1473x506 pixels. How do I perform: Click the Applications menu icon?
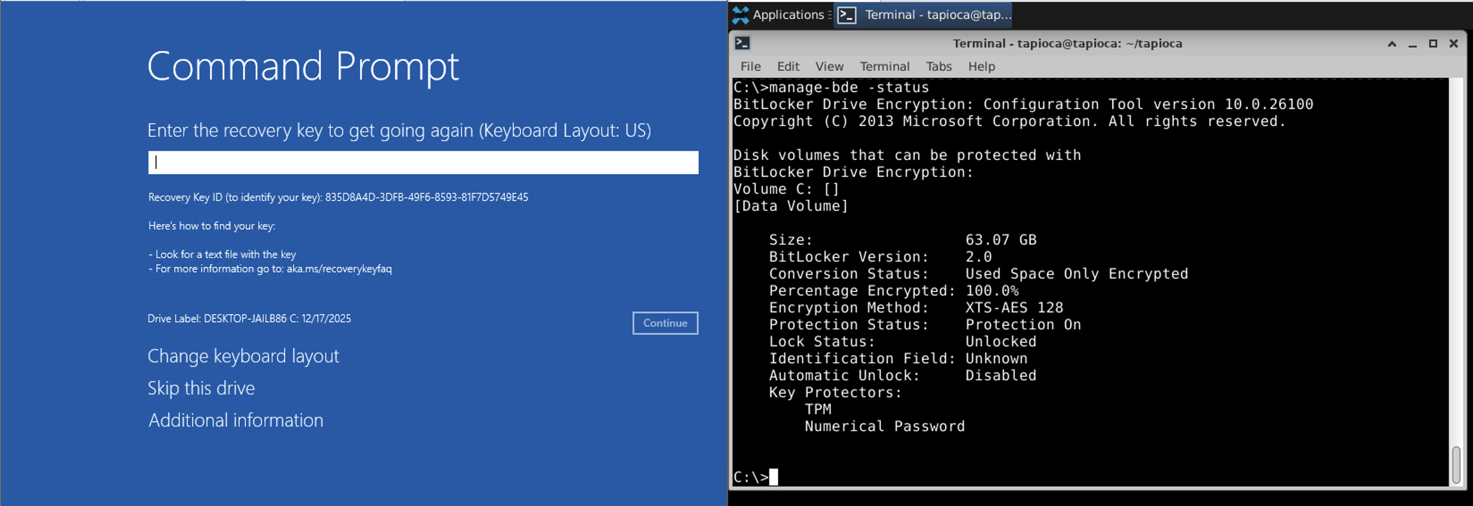click(x=741, y=15)
